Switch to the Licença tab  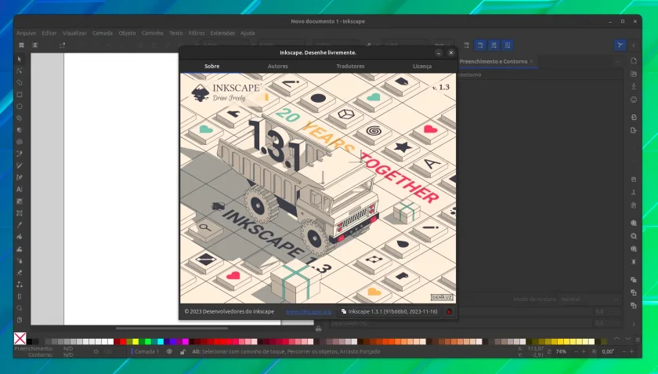(x=422, y=66)
